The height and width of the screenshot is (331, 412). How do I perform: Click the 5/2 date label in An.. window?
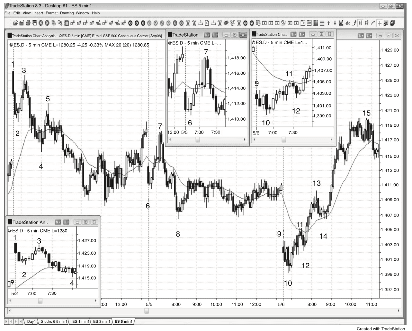pos(15,293)
